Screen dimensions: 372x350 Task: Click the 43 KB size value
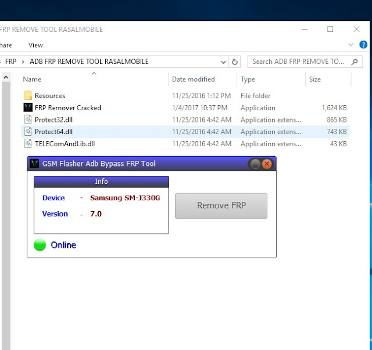(x=338, y=144)
